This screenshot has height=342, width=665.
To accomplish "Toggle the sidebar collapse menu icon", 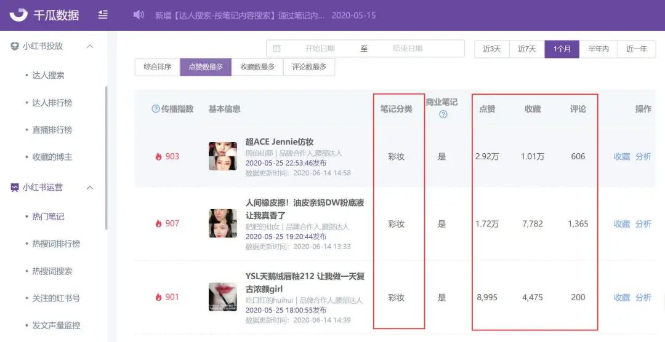I will pos(103,15).
